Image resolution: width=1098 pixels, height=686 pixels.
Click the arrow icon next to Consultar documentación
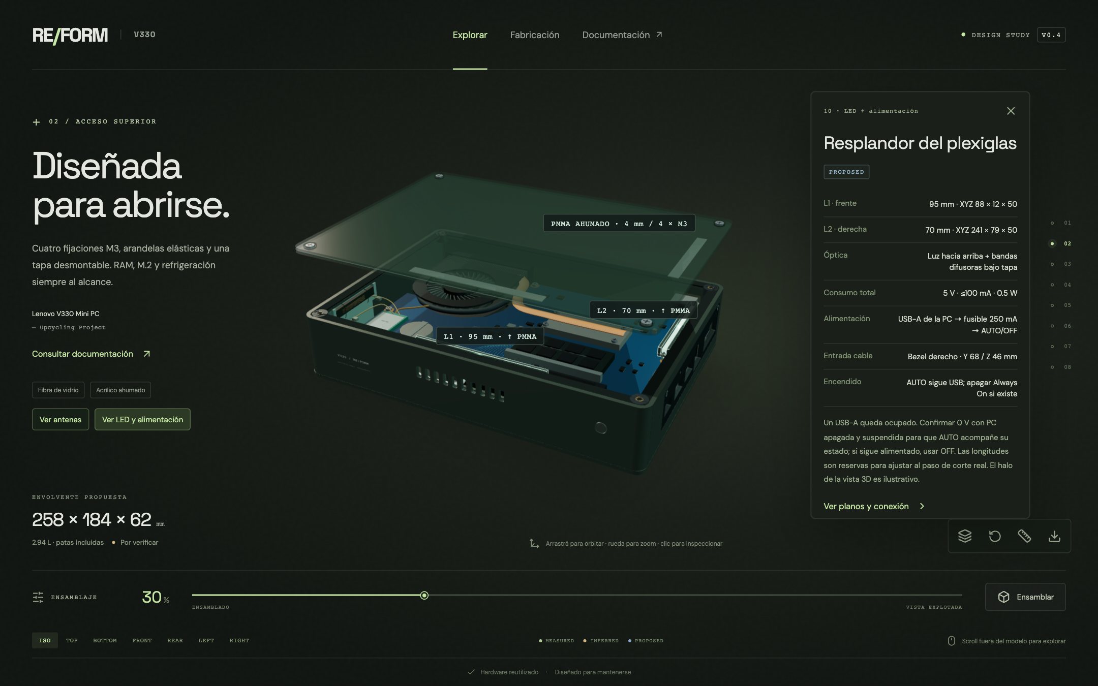(146, 354)
